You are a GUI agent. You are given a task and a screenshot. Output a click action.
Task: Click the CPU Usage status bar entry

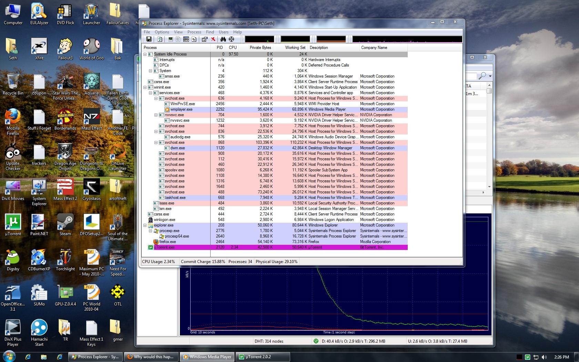[159, 262]
